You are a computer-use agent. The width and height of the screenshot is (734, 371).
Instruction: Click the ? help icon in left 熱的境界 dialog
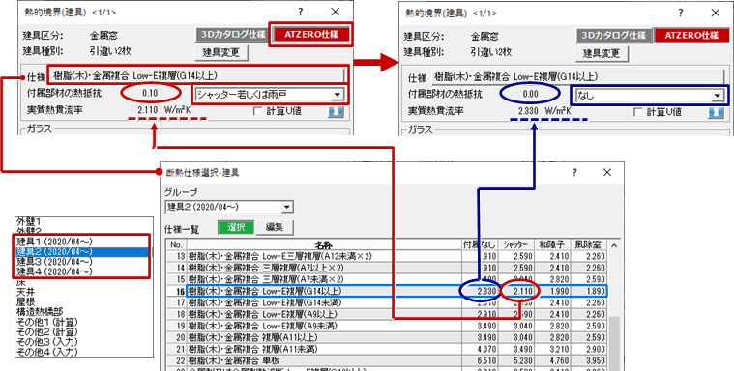tap(300, 13)
